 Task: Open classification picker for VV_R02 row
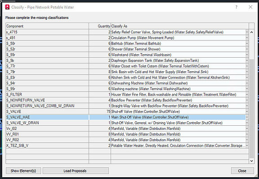click(247, 140)
